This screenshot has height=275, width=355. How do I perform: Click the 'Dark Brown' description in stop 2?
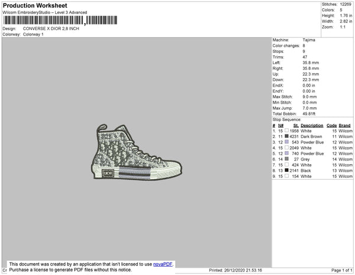point(311,136)
